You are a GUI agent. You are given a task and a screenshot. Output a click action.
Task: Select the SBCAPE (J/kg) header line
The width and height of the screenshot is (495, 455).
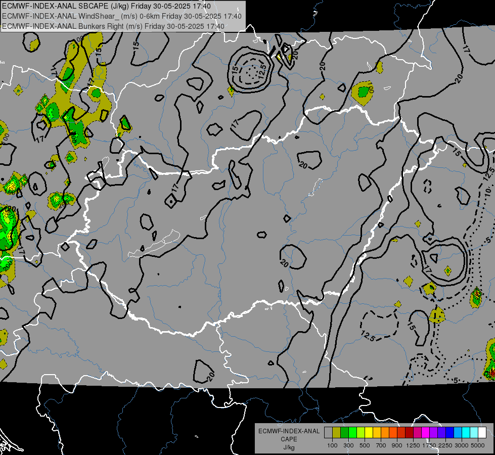pos(106,6)
